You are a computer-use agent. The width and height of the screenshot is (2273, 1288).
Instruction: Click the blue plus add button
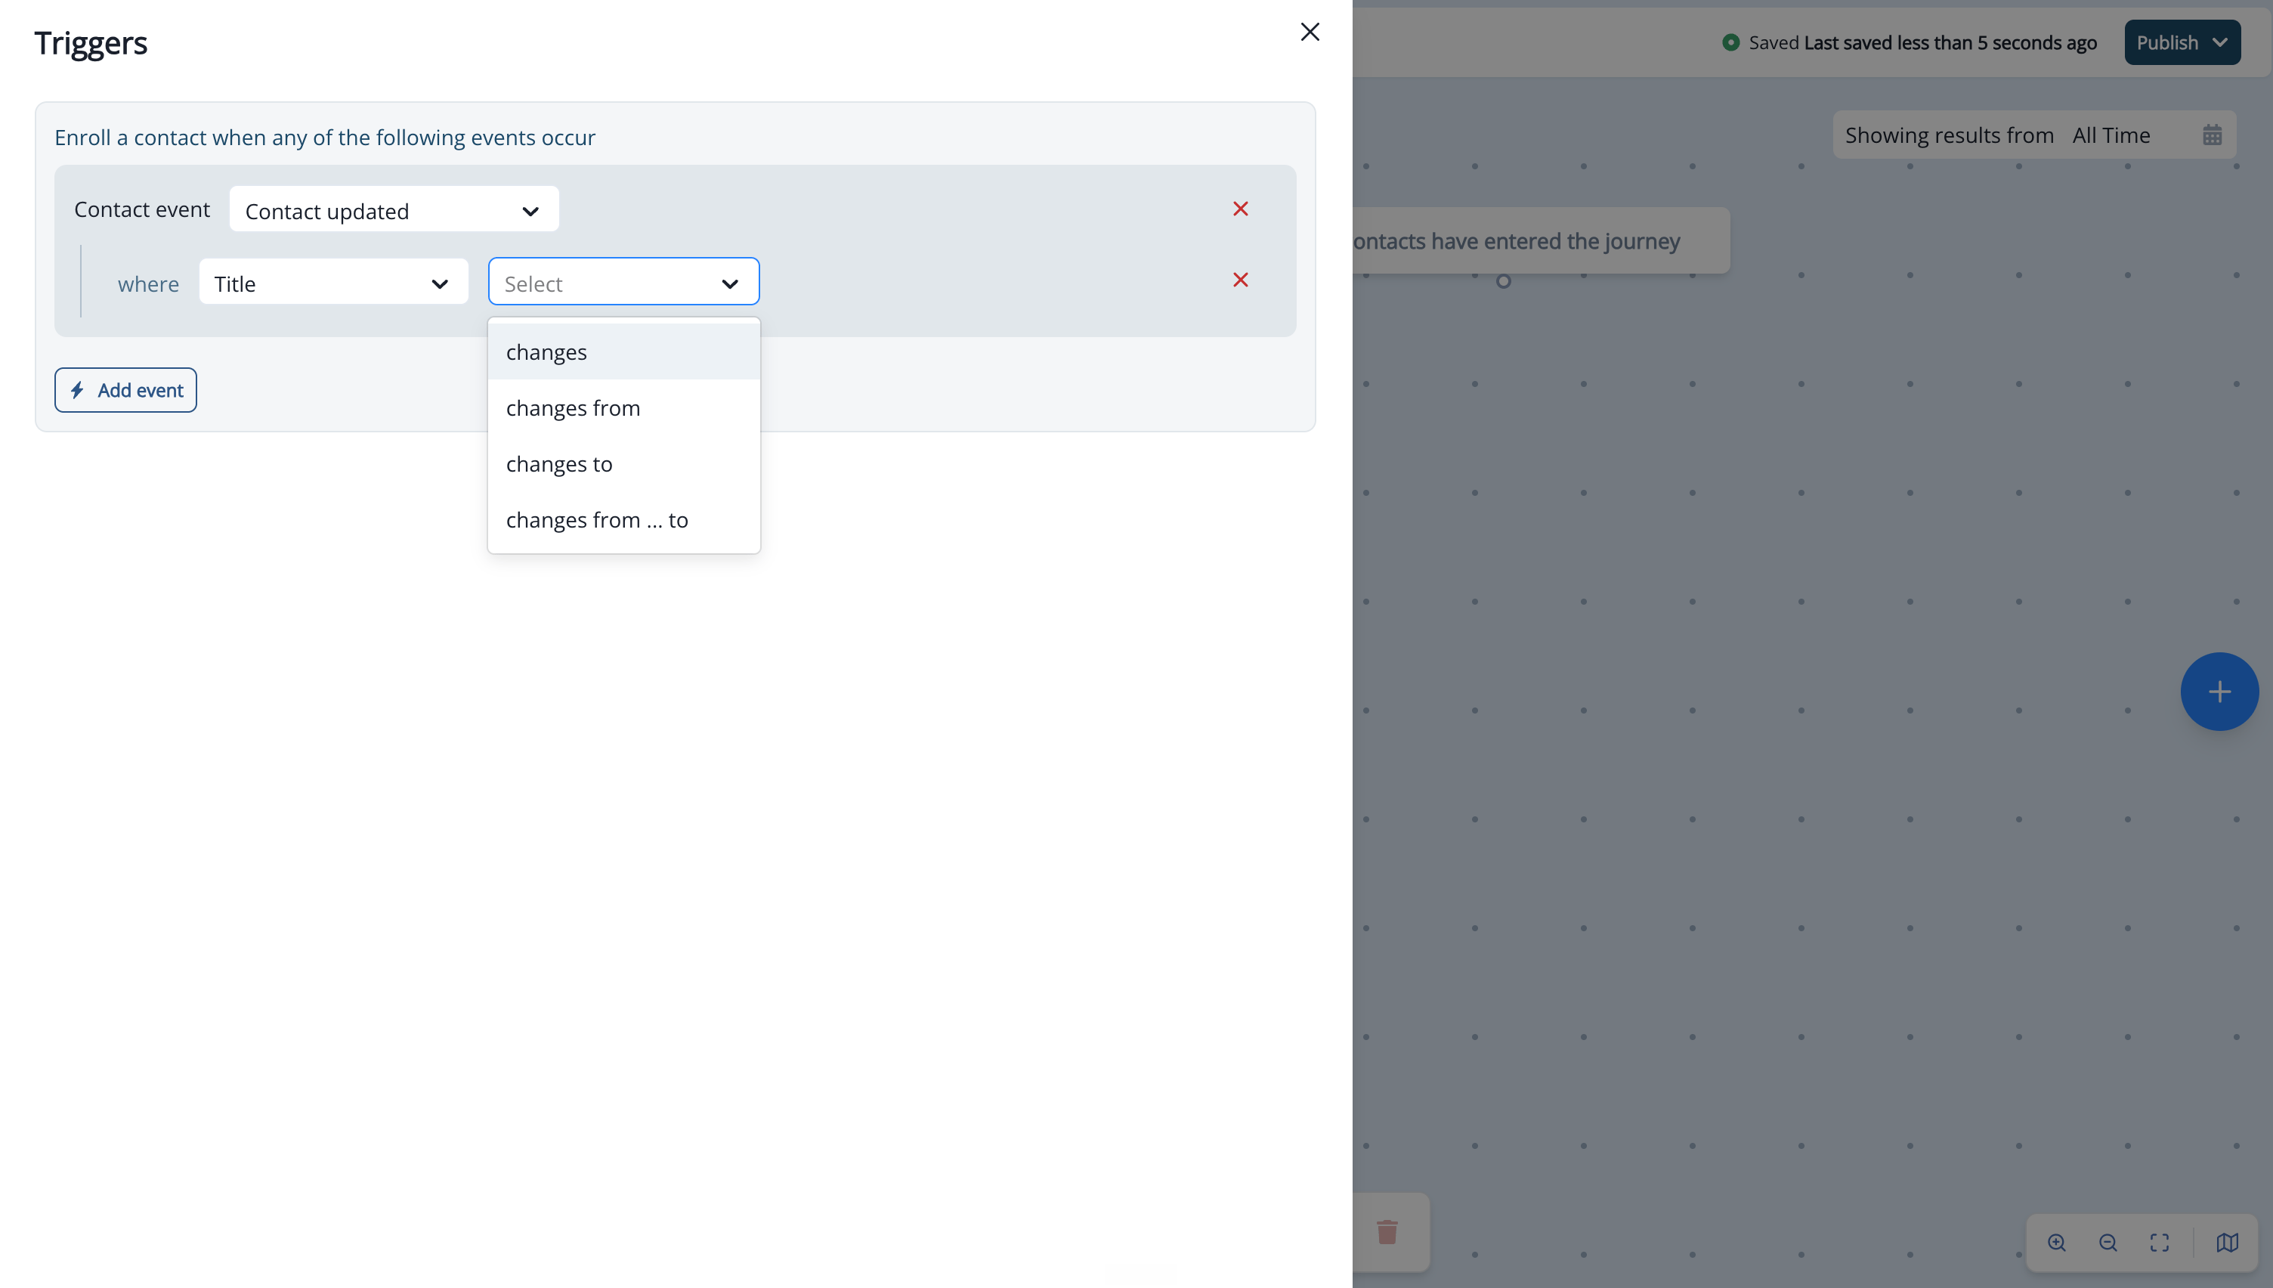click(2219, 692)
